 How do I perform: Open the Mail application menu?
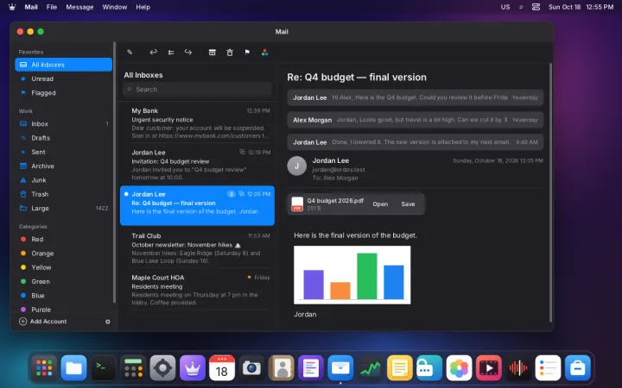tap(31, 7)
